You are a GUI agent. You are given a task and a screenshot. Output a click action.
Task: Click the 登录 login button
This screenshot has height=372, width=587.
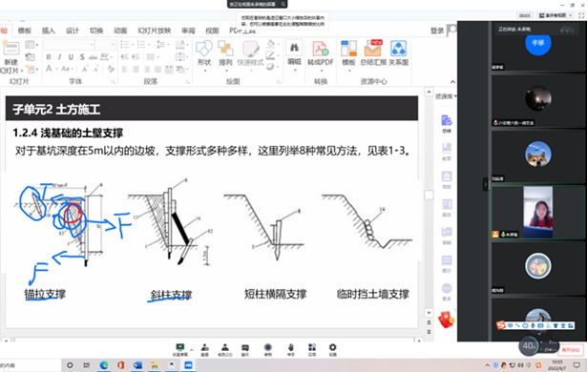(437, 31)
